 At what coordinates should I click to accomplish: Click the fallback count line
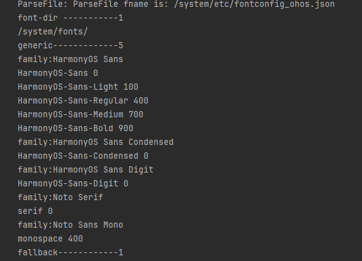coord(71,253)
